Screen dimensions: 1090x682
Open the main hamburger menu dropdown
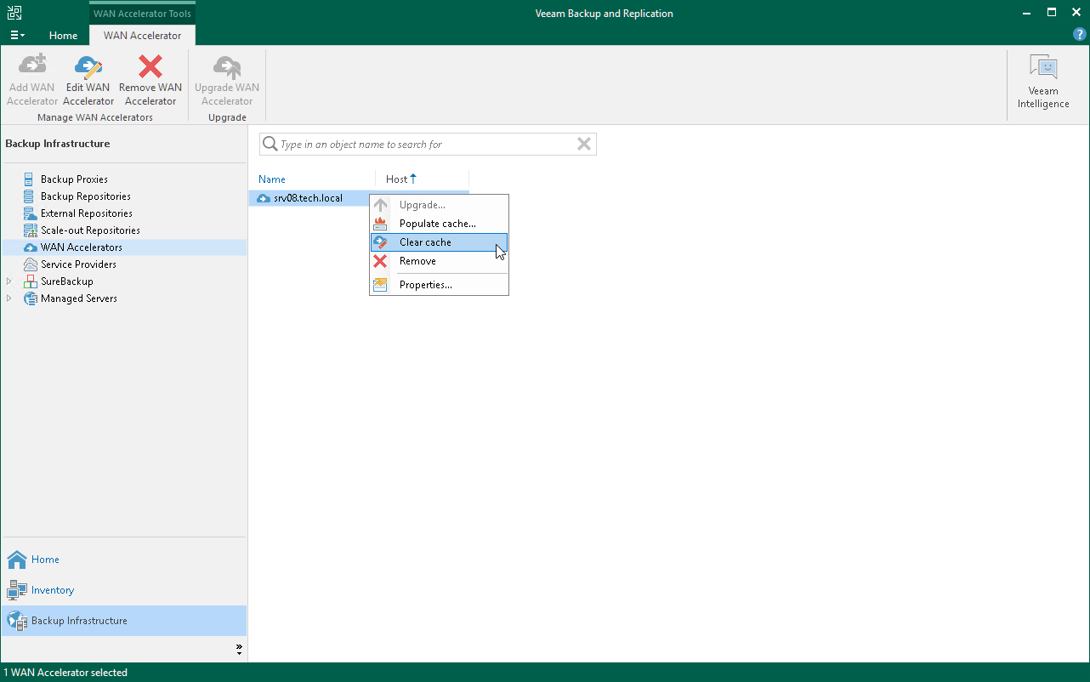[17, 36]
